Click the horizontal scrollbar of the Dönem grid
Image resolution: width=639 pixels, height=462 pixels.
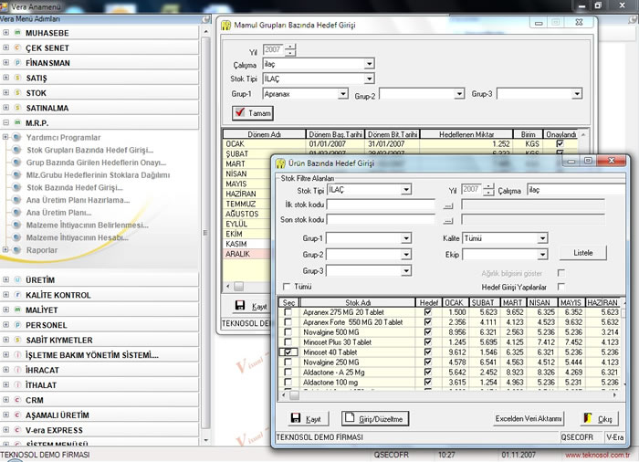(x=247, y=287)
